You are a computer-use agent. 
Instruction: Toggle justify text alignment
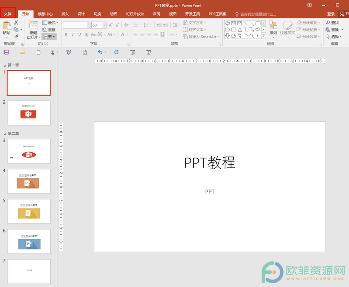(156, 34)
